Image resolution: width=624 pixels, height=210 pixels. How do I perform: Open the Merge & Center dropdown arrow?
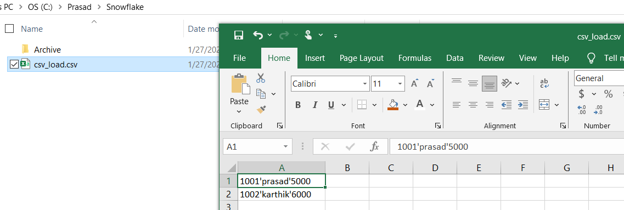[556, 105]
